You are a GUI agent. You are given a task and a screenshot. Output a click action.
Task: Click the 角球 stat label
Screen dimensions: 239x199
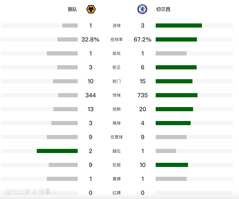[117, 123]
